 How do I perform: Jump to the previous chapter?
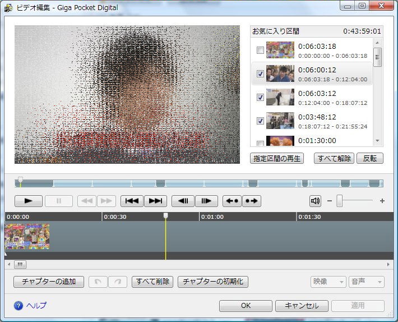[x=132, y=201]
